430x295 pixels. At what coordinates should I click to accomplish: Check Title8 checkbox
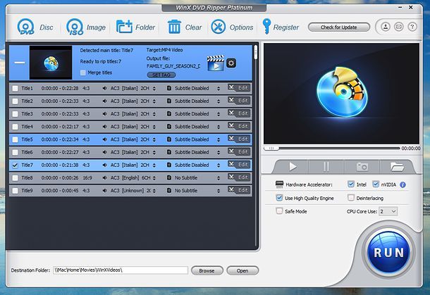point(15,178)
